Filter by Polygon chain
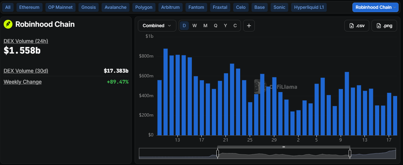The image size is (403, 165). coord(144,7)
